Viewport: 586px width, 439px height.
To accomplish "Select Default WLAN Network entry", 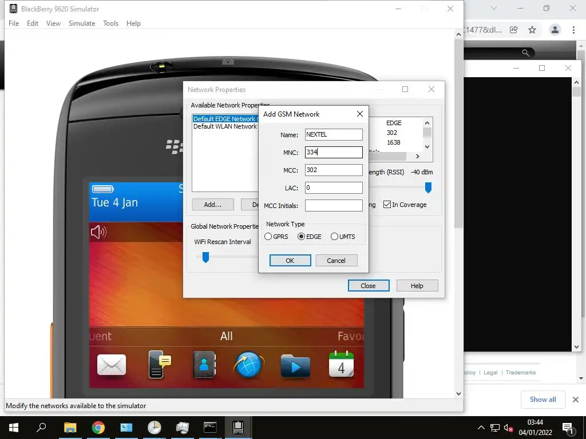I will pyautogui.click(x=225, y=126).
